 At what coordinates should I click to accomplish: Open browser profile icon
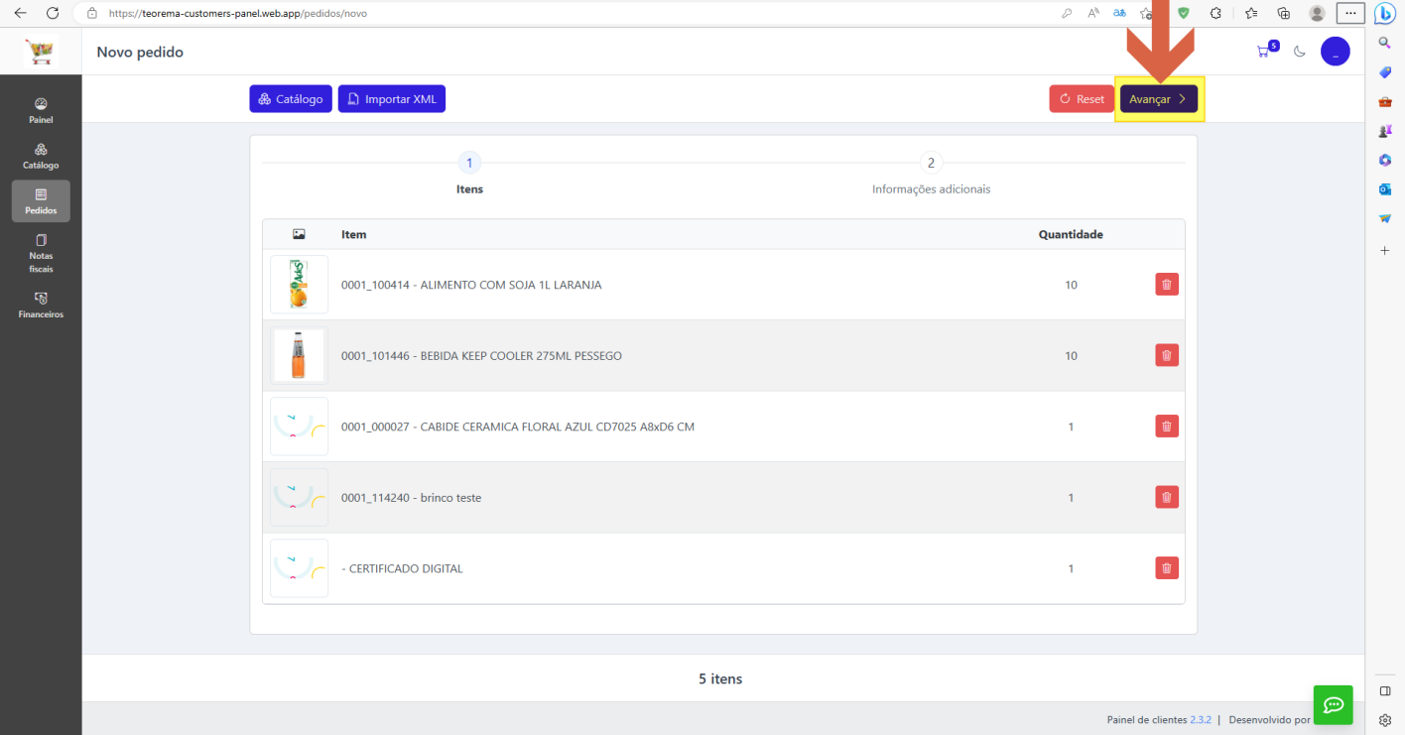[x=1317, y=13]
